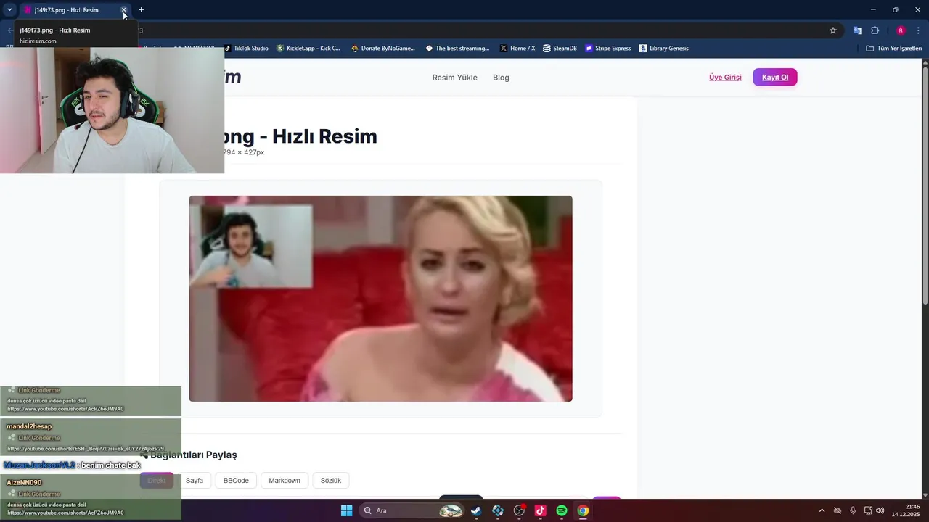
Task: Click the Kayıt Ol button
Action: click(775, 78)
